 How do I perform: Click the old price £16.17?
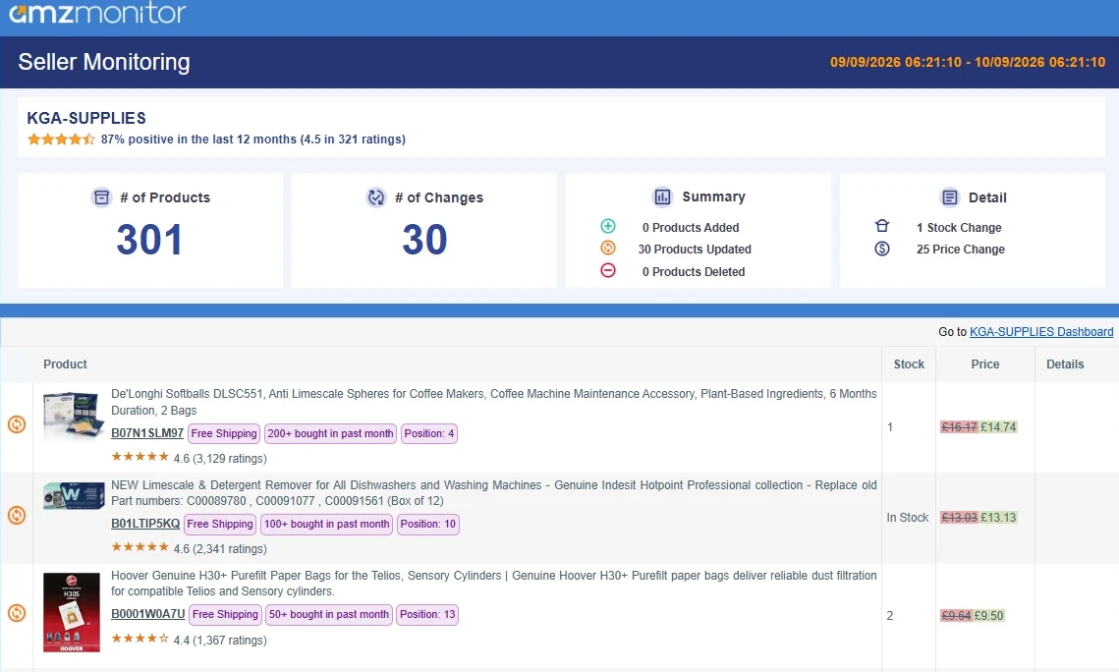959,426
